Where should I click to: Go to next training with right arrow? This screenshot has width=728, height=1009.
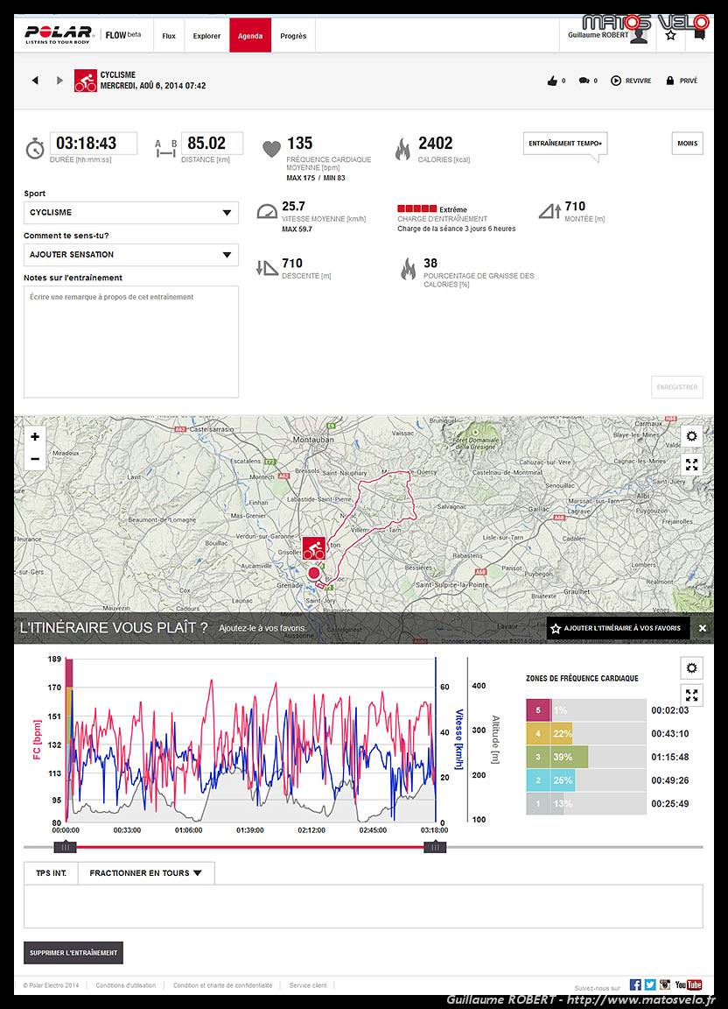click(x=59, y=81)
